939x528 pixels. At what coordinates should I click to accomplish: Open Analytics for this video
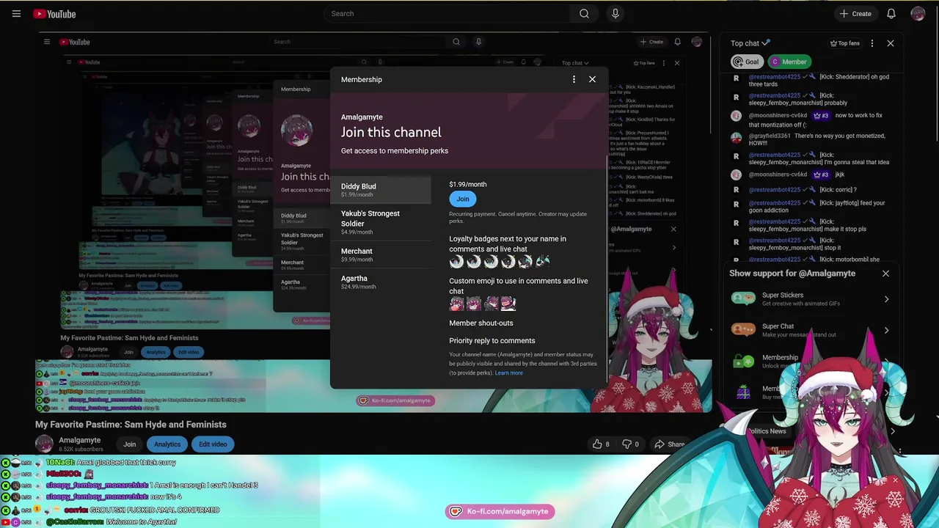167,444
